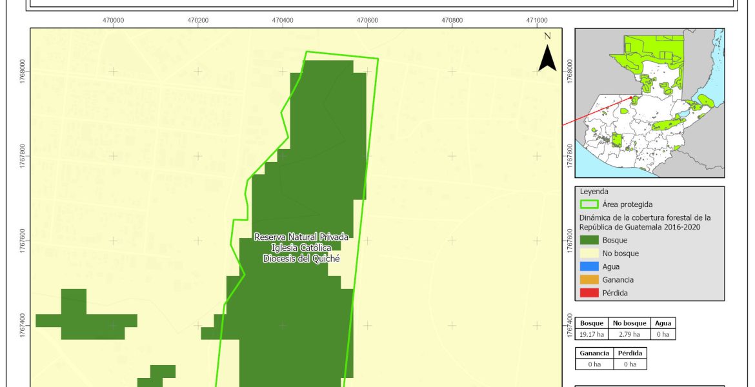Click the blue Agua legend swatch
Image resolution: width=755 pixels, height=387 pixels.
589,266
